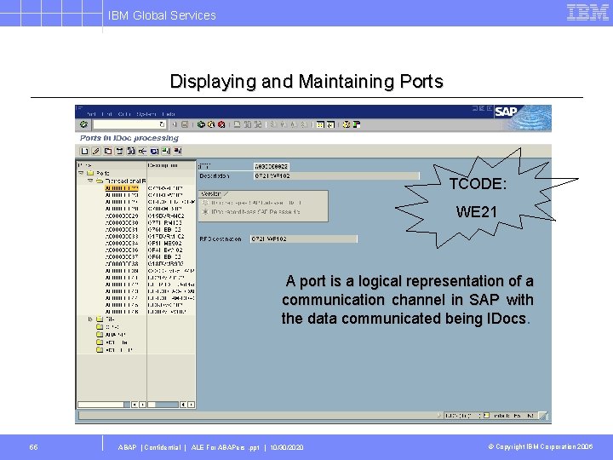Open the System menu
Image resolution: width=613 pixels, height=460 pixels.
pos(146,114)
